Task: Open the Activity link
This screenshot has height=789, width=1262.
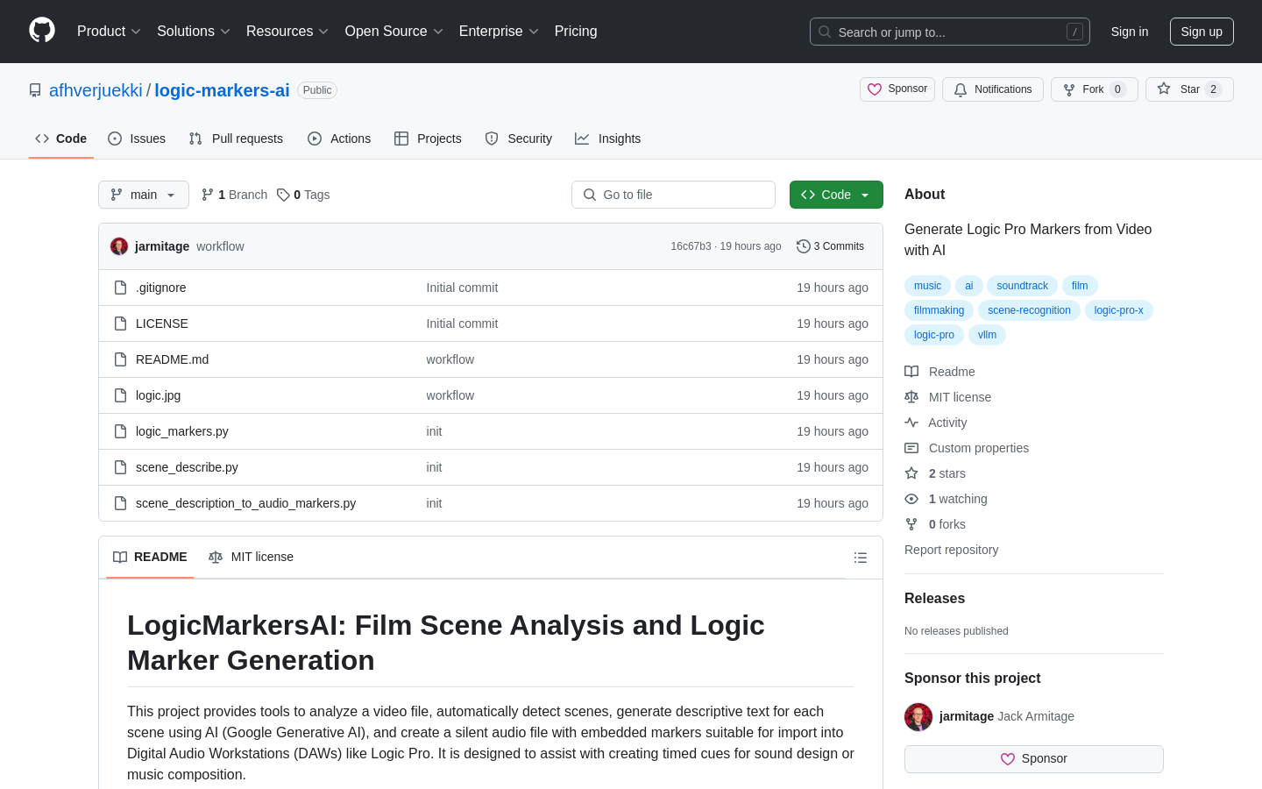Action: 936,423
